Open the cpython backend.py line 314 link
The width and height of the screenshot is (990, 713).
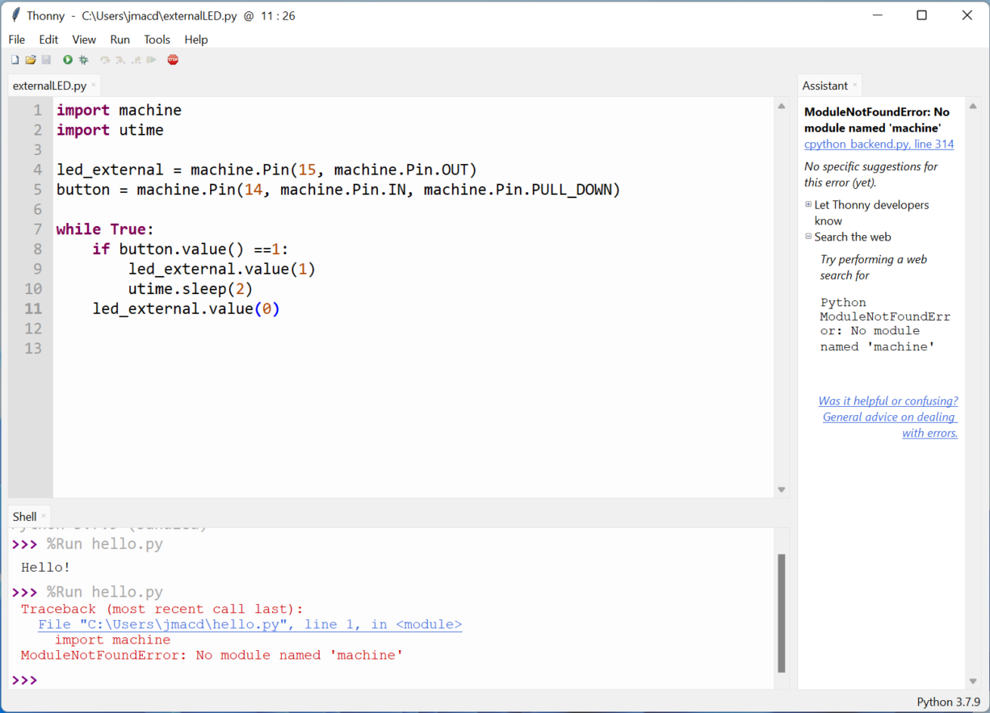(x=879, y=144)
